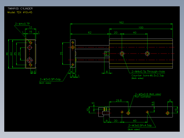Click the "Counter bore ø6.5x3.3dp" note
Screen dimensions: 184x138
[x=148, y=75]
